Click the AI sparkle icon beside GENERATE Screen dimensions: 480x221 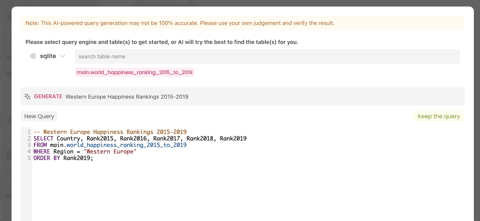pos(27,97)
